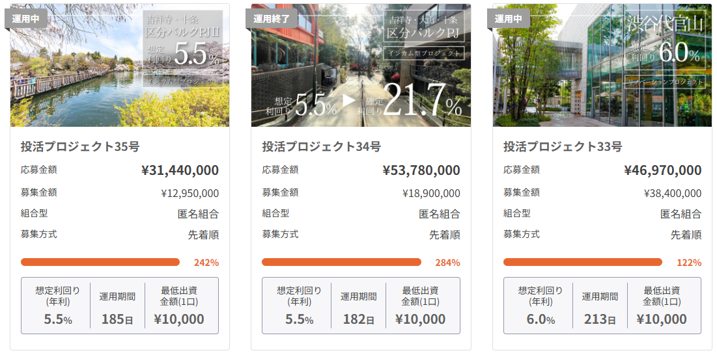Viewport: 717px width, 355px height.
Task: Click the 21.7% confirmed yield text
Action: [422, 101]
